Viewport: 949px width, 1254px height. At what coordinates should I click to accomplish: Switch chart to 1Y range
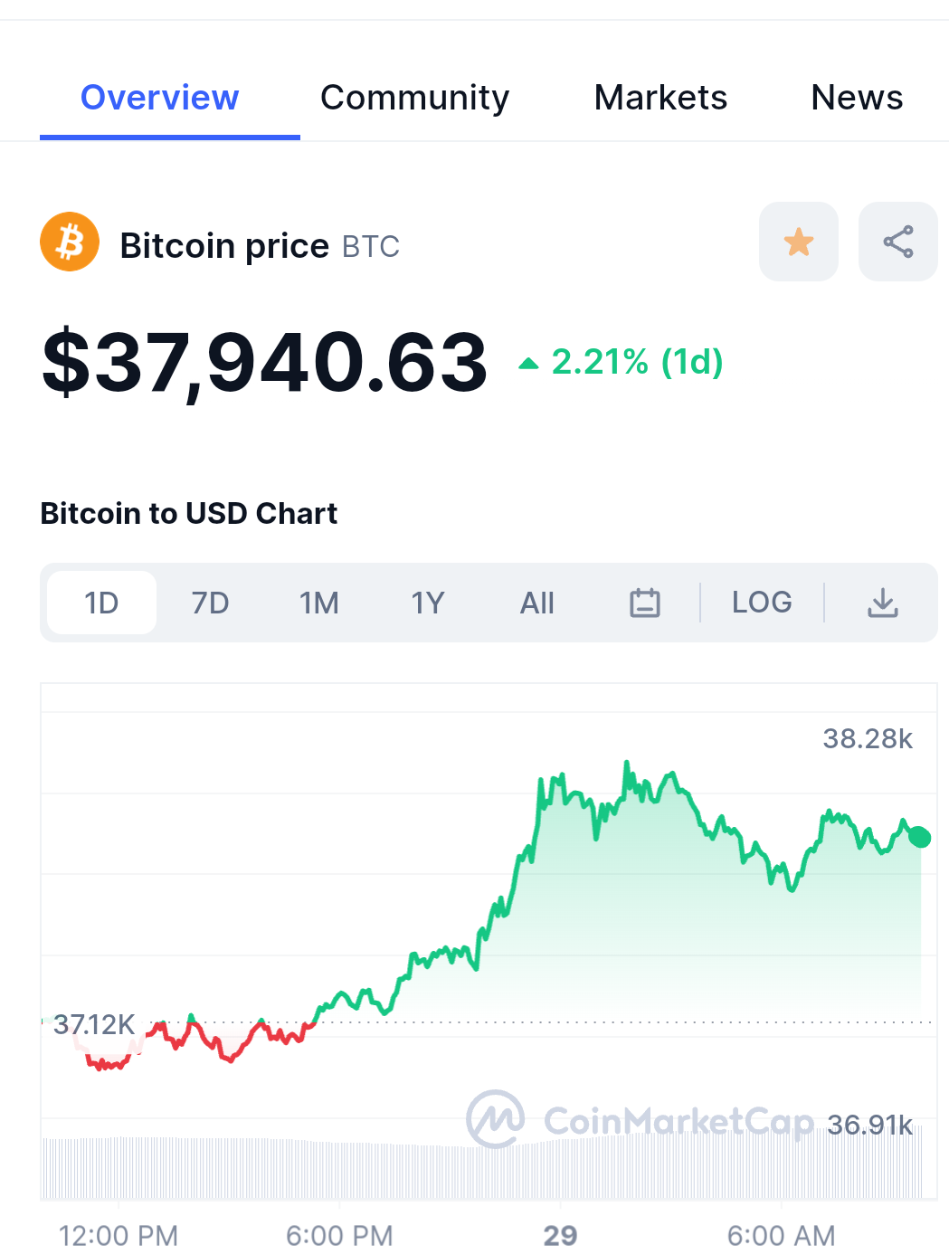[x=428, y=603]
